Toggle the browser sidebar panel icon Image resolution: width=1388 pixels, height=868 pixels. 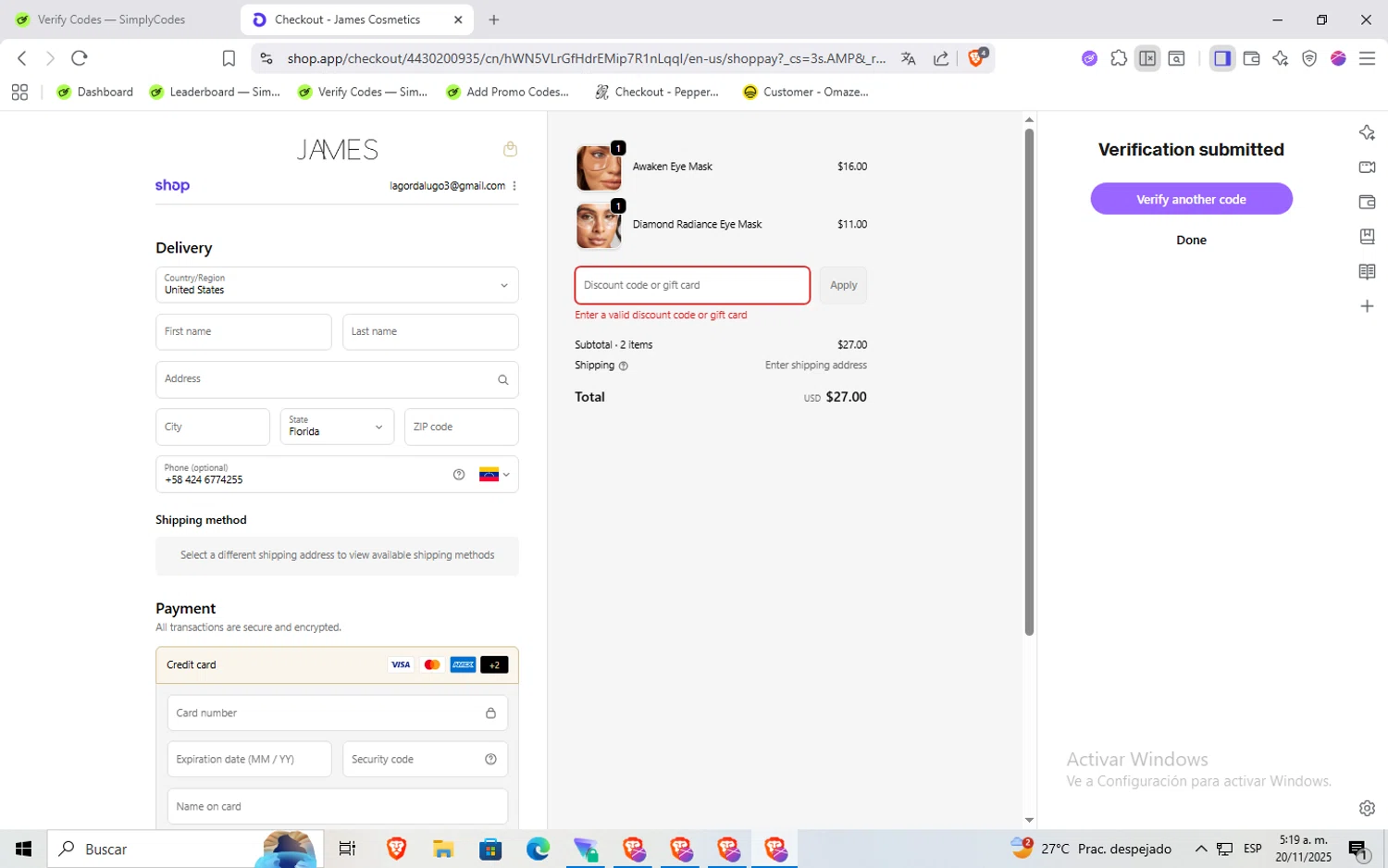[x=1222, y=58]
